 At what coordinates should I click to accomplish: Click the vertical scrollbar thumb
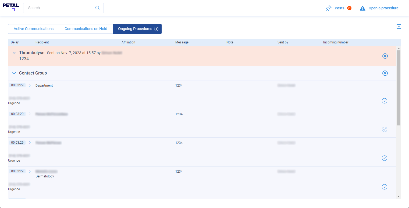[x=399, y=88]
